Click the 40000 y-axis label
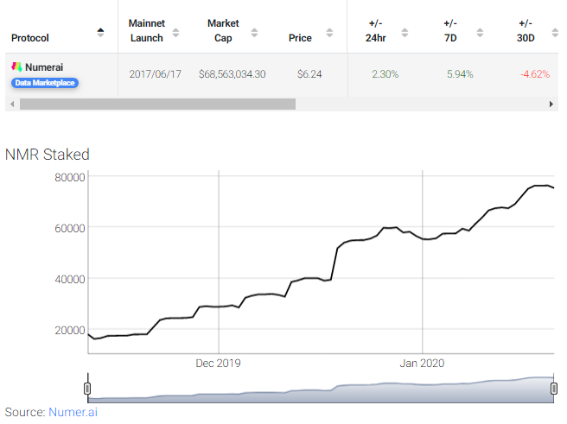The image size is (567, 424). (x=70, y=279)
